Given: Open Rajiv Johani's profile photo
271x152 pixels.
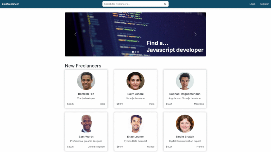Looking at the screenshot, I should click(135, 81).
